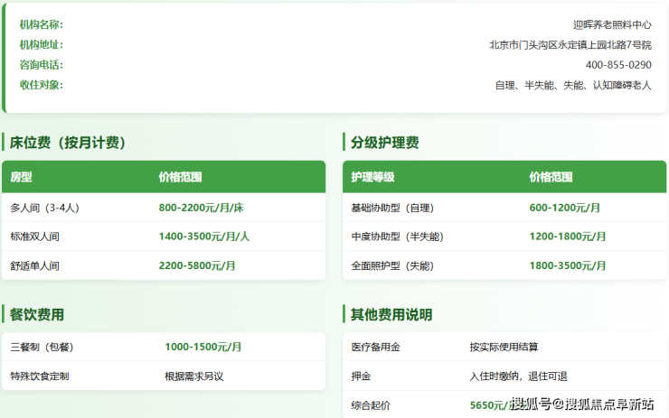Select address 北京市门头沟区永定镇上园北路7号院
The width and height of the screenshot is (669, 418).
(570, 45)
